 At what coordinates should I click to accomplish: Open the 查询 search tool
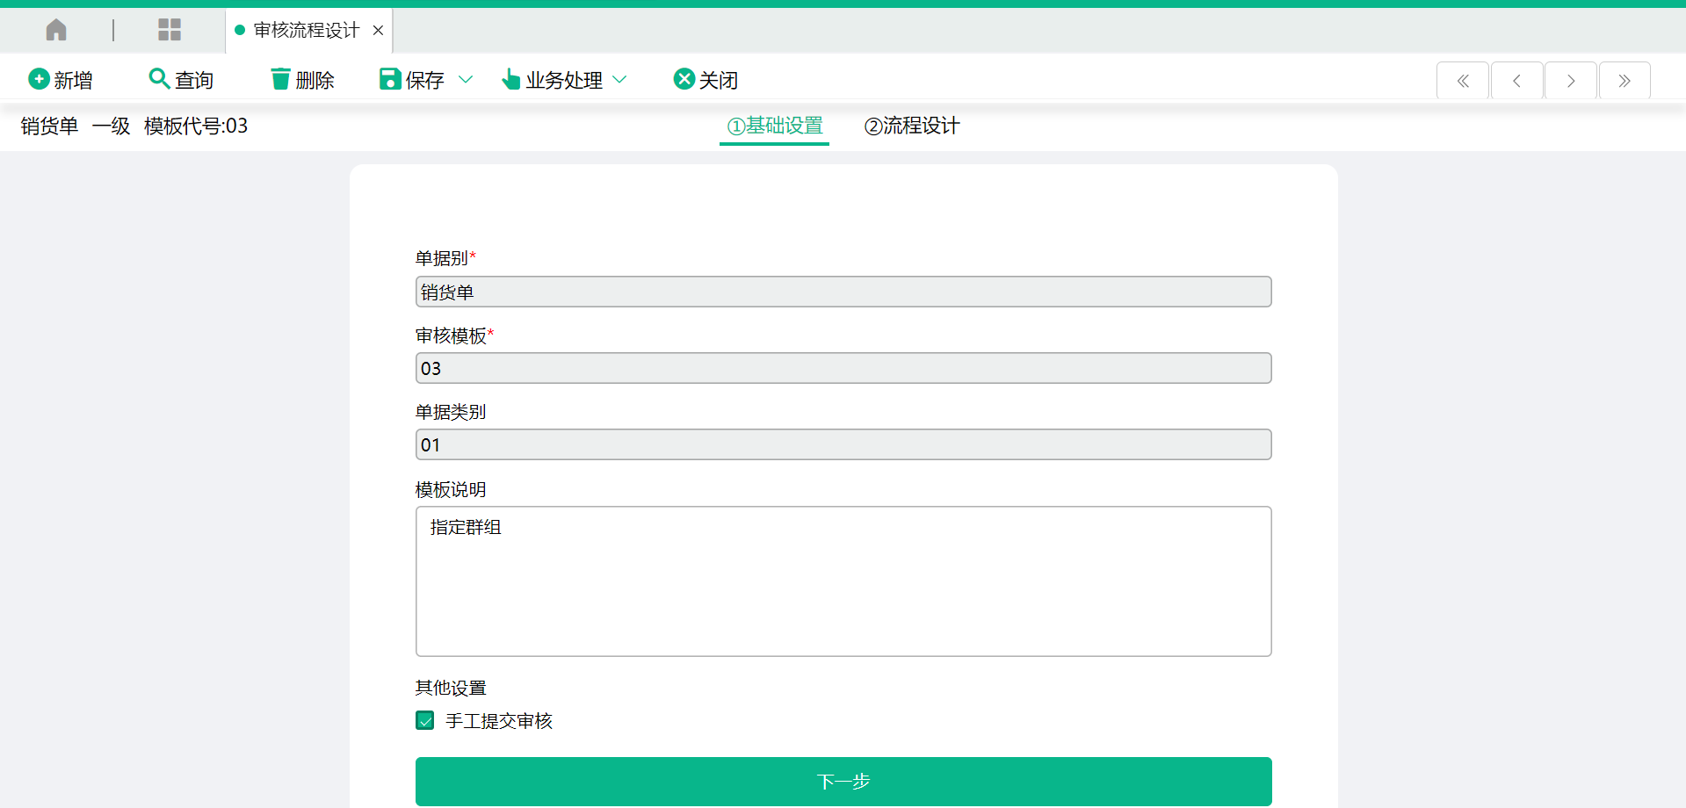[x=181, y=80]
